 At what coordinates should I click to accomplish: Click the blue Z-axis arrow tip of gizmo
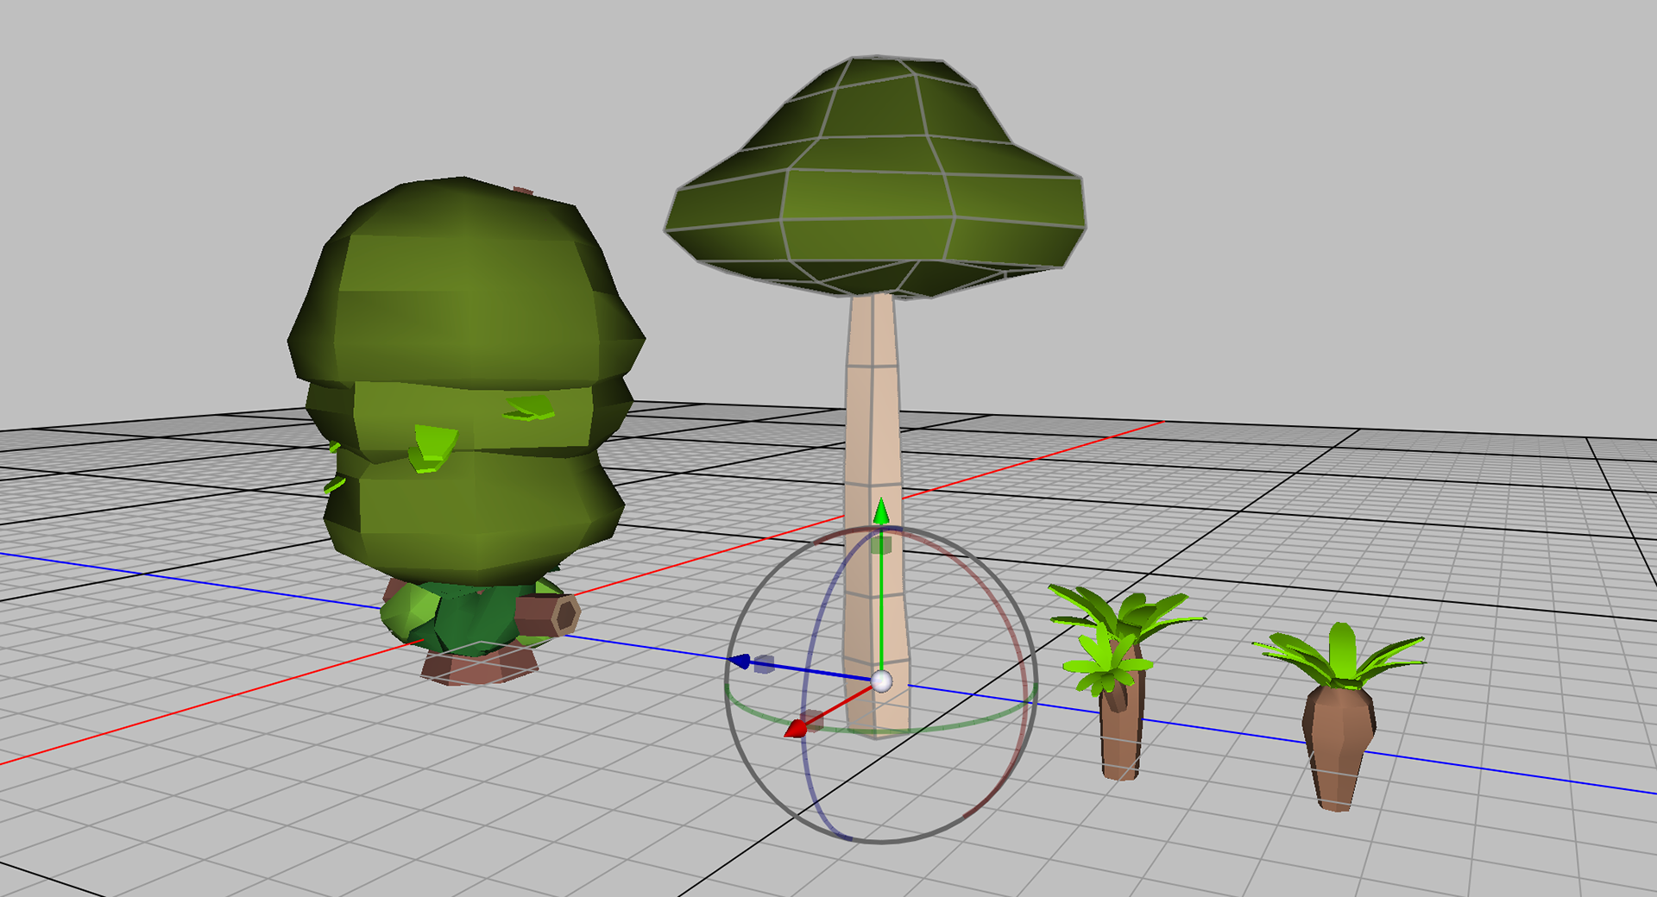tap(740, 662)
